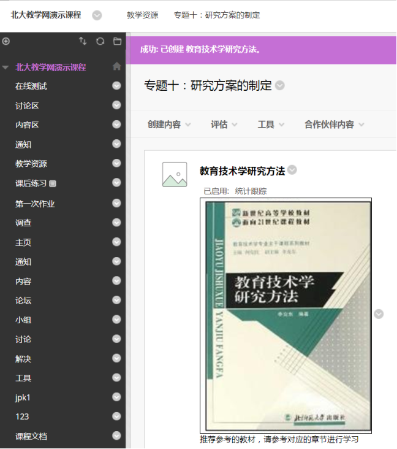Open the 创建内容 menu
The height and width of the screenshot is (449, 397).
point(169,125)
